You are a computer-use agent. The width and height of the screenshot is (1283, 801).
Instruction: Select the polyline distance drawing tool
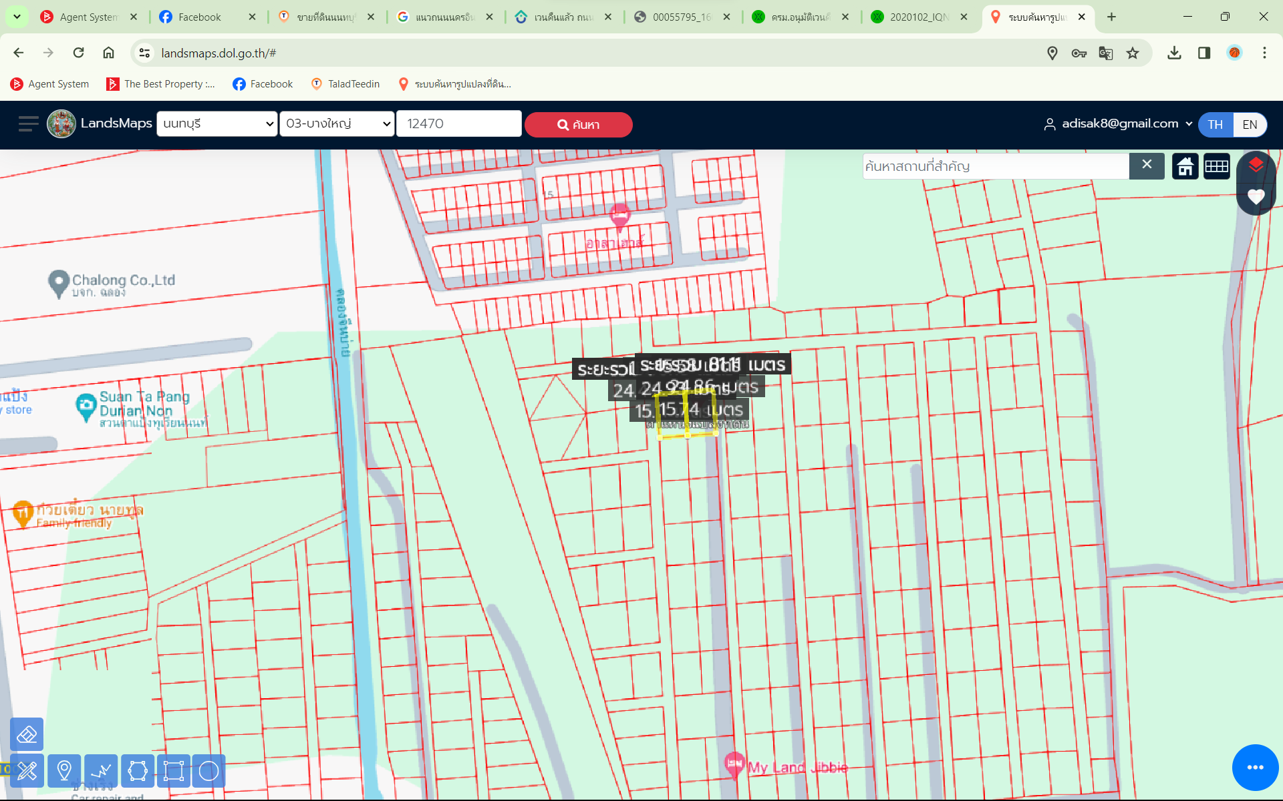101,771
